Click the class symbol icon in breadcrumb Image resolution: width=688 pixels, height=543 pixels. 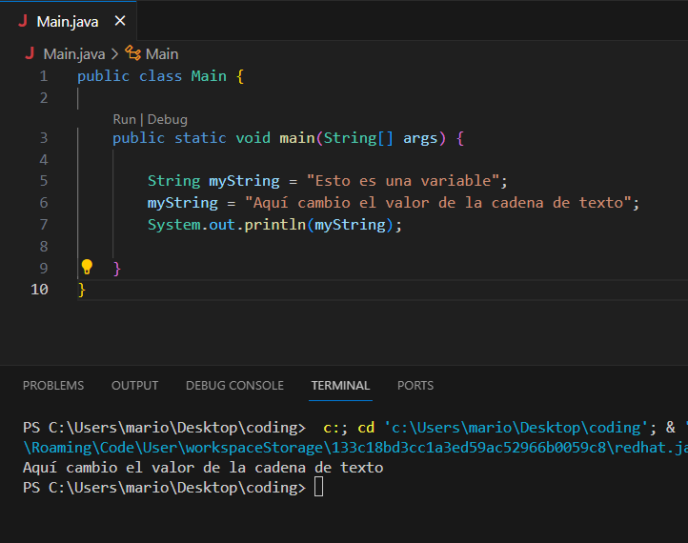click(133, 53)
